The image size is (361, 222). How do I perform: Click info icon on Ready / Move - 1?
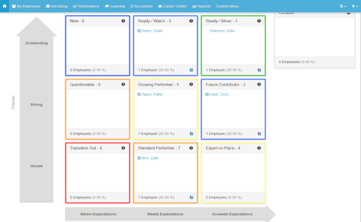click(259, 21)
